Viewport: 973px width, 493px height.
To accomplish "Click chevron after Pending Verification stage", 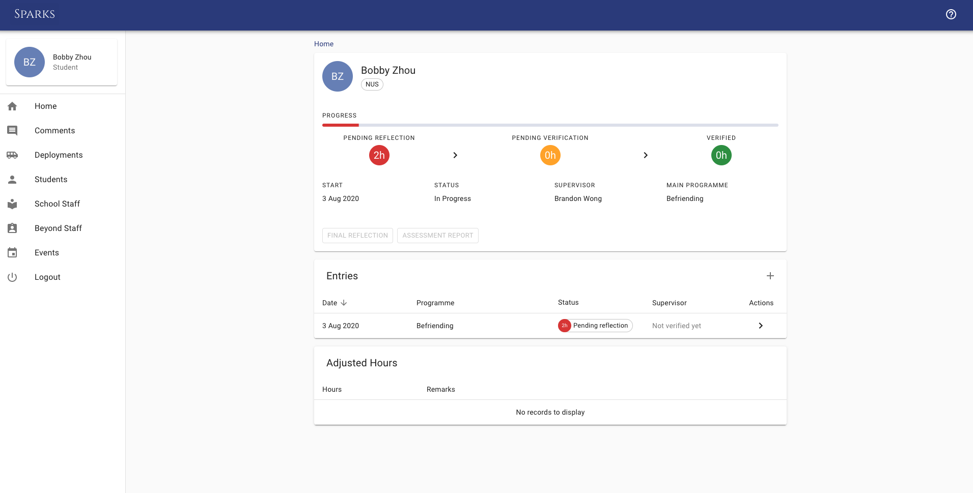I will (646, 155).
